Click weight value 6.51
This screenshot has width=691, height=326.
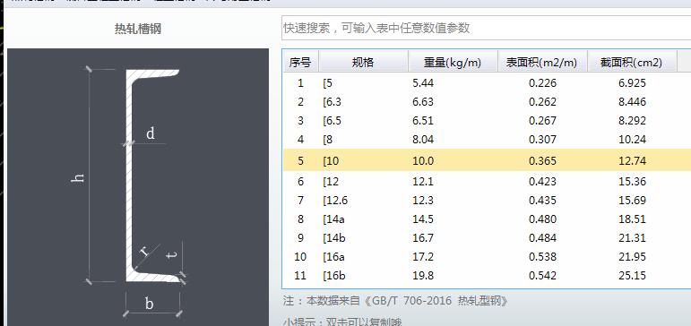pos(423,121)
